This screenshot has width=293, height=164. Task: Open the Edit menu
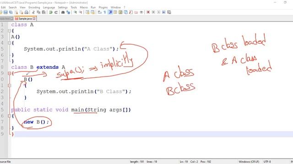(3, 7)
